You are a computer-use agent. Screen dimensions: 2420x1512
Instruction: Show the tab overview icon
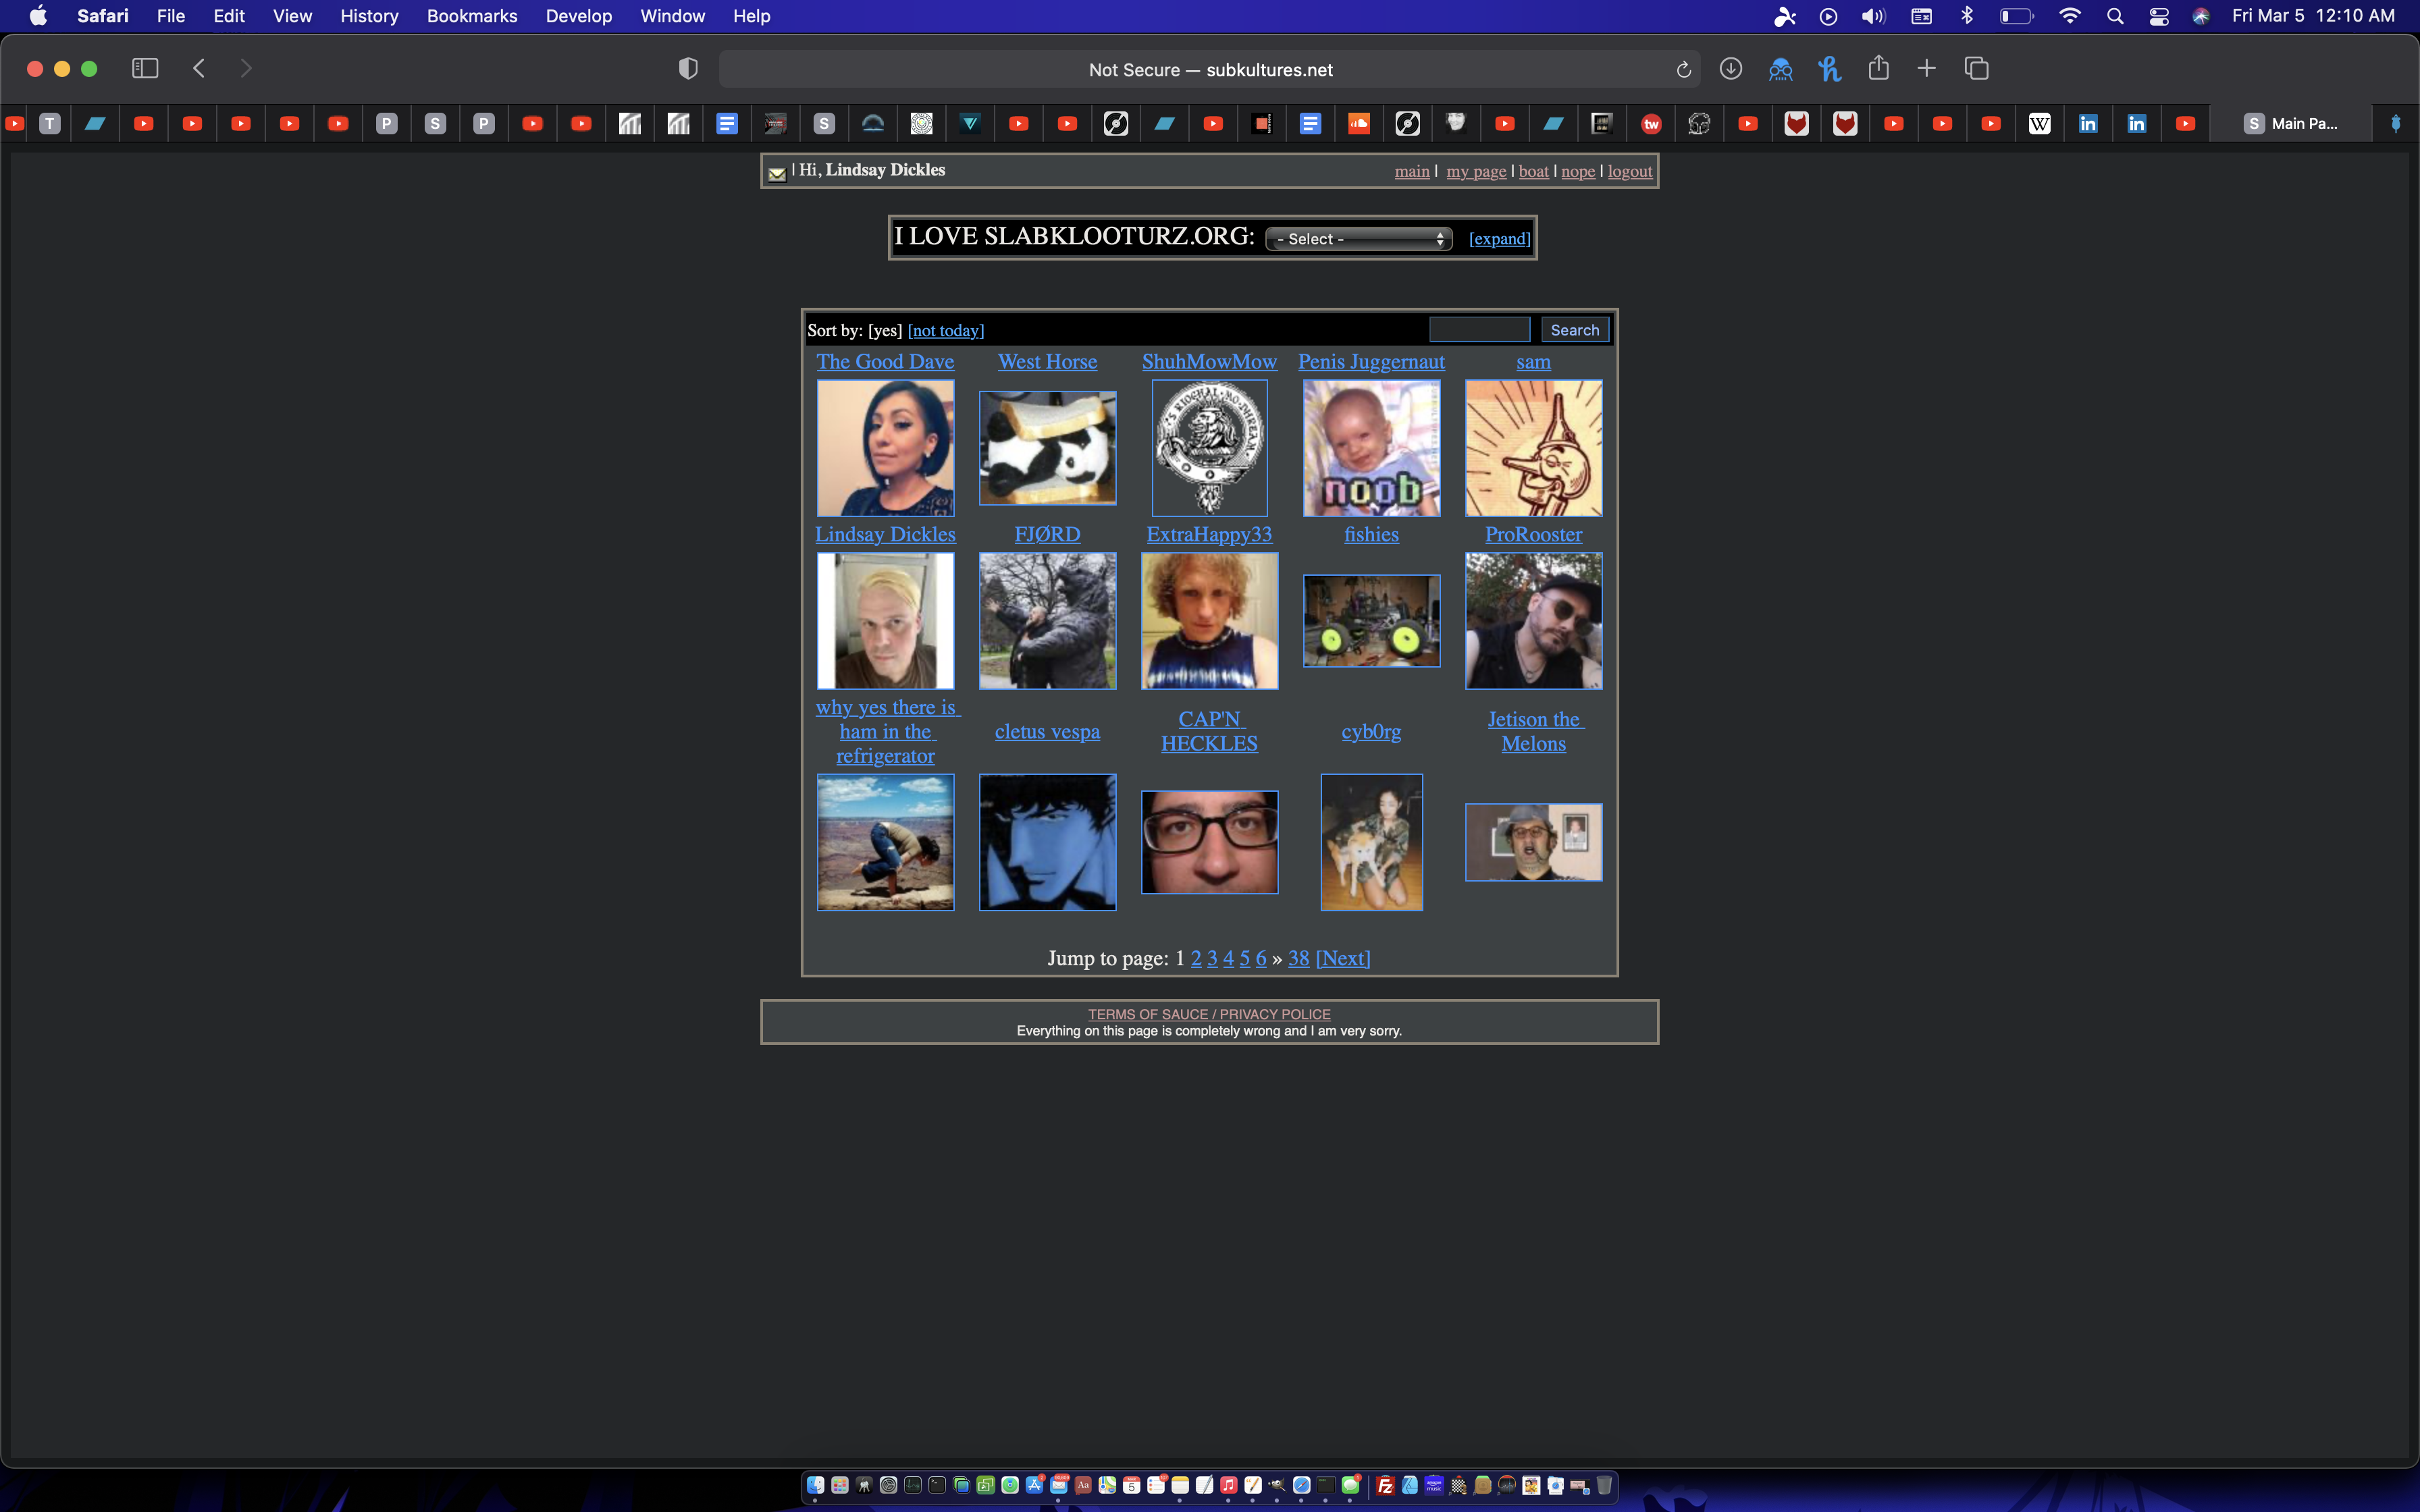1976,68
